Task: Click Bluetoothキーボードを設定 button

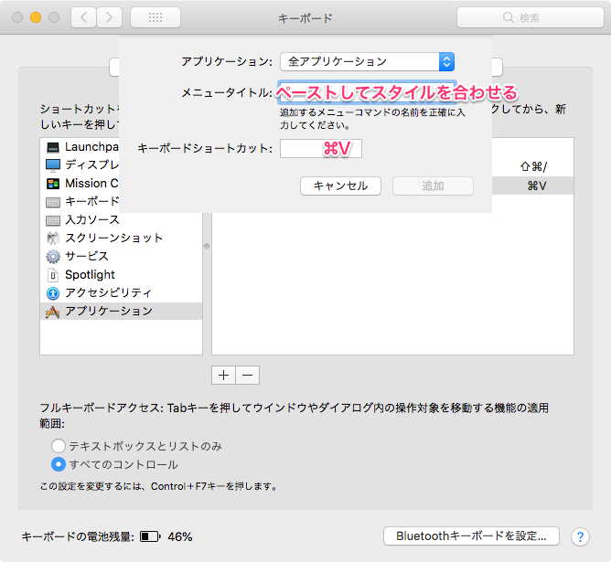Action: [471, 535]
